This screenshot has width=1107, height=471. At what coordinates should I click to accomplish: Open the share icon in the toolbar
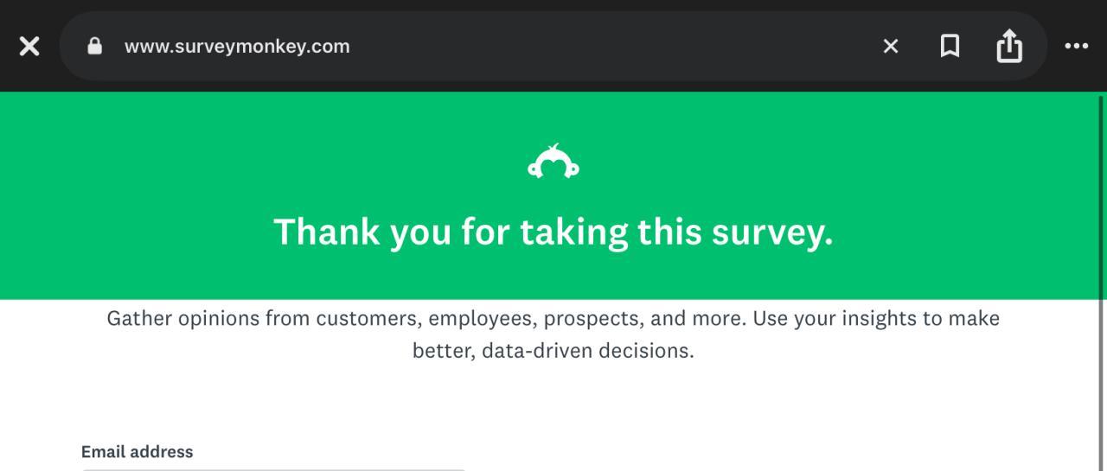(x=1009, y=47)
